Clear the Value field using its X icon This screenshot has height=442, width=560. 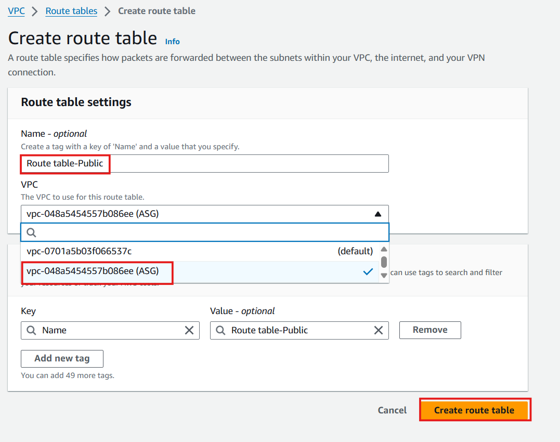378,330
